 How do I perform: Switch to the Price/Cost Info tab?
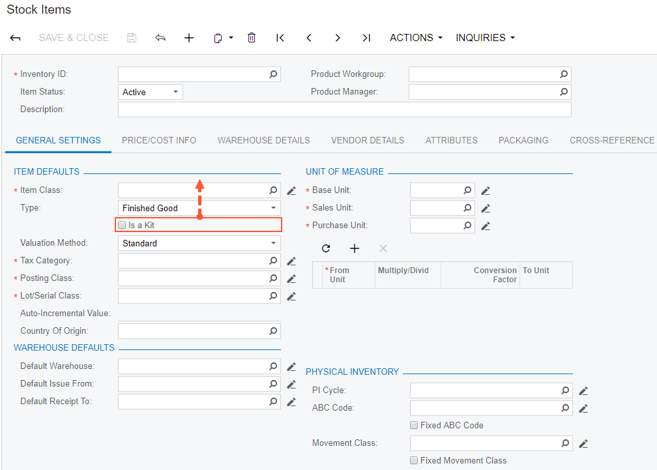point(159,140)
